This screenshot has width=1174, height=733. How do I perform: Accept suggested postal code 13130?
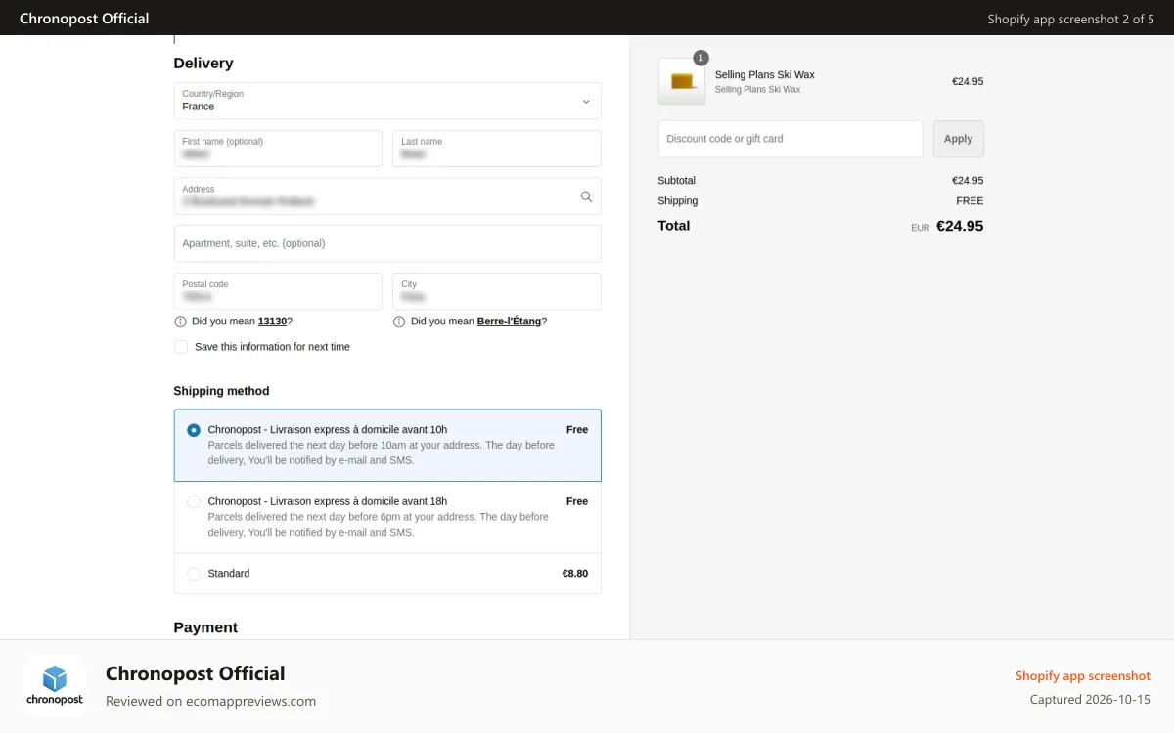[x=271, y=322]
